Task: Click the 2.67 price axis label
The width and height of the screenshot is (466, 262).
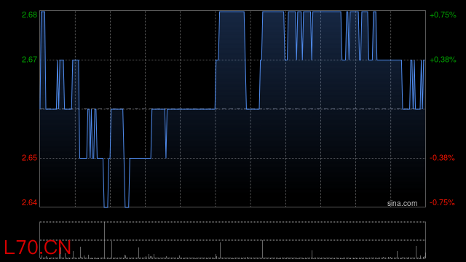Action: tap(29, 60)
